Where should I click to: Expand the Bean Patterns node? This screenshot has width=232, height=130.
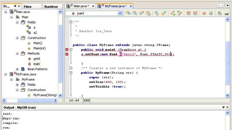(17, 69)
